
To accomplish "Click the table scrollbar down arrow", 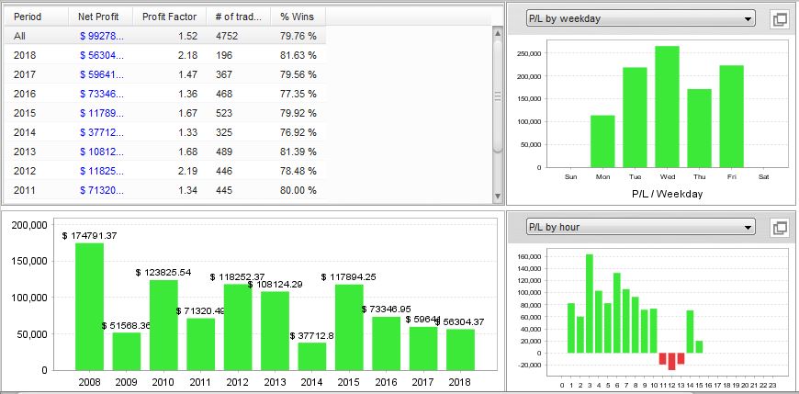I will coord(498,197).
